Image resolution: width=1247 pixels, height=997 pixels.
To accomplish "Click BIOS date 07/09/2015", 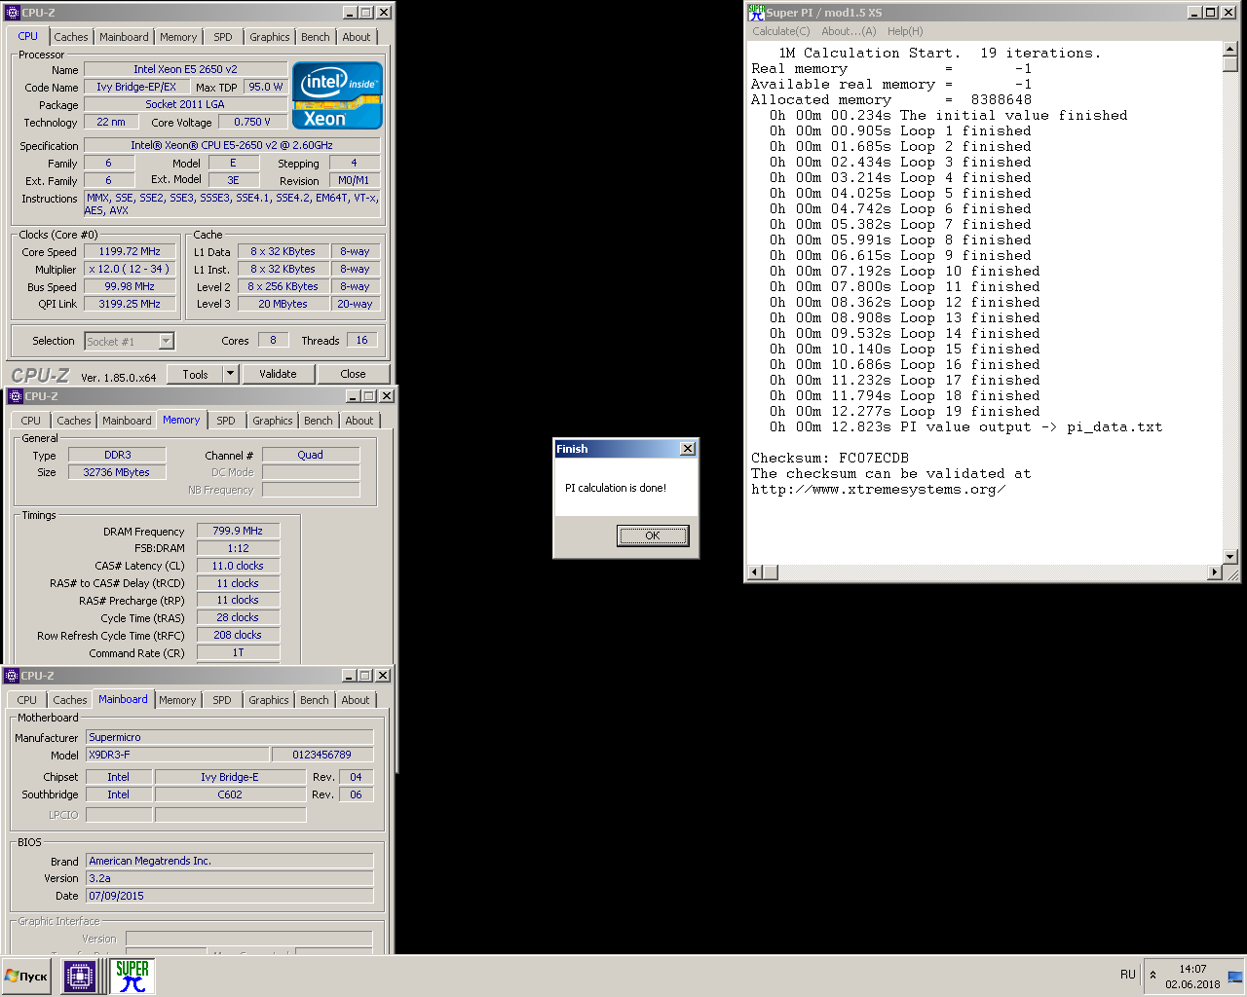I will coord(230,896).
